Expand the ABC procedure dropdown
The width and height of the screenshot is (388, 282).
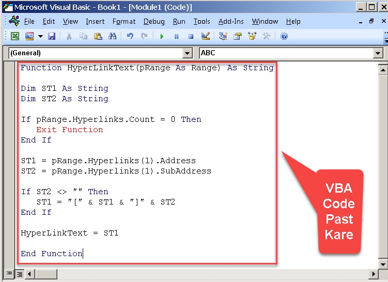tap(378, 53)
